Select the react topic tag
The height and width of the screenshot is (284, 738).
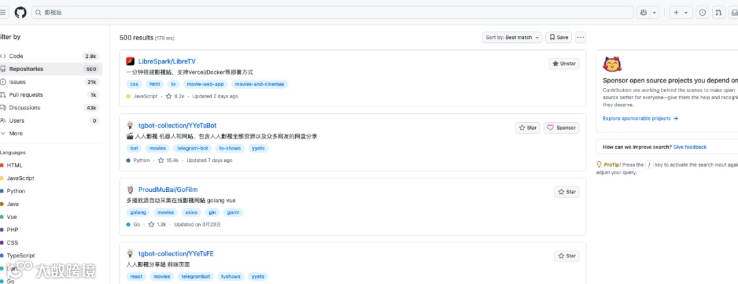tap(137, 276)
